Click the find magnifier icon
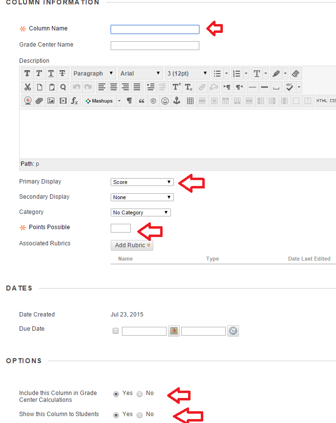This screenshot has width=336, height=423. click(63, 87)
